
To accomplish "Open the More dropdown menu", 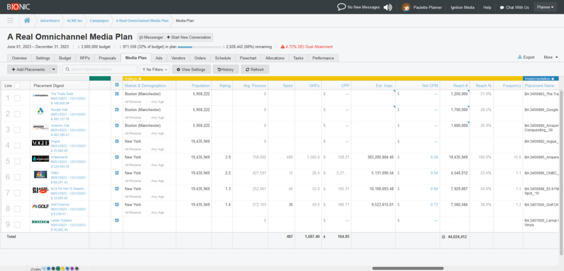I will [x=551, y=57].
